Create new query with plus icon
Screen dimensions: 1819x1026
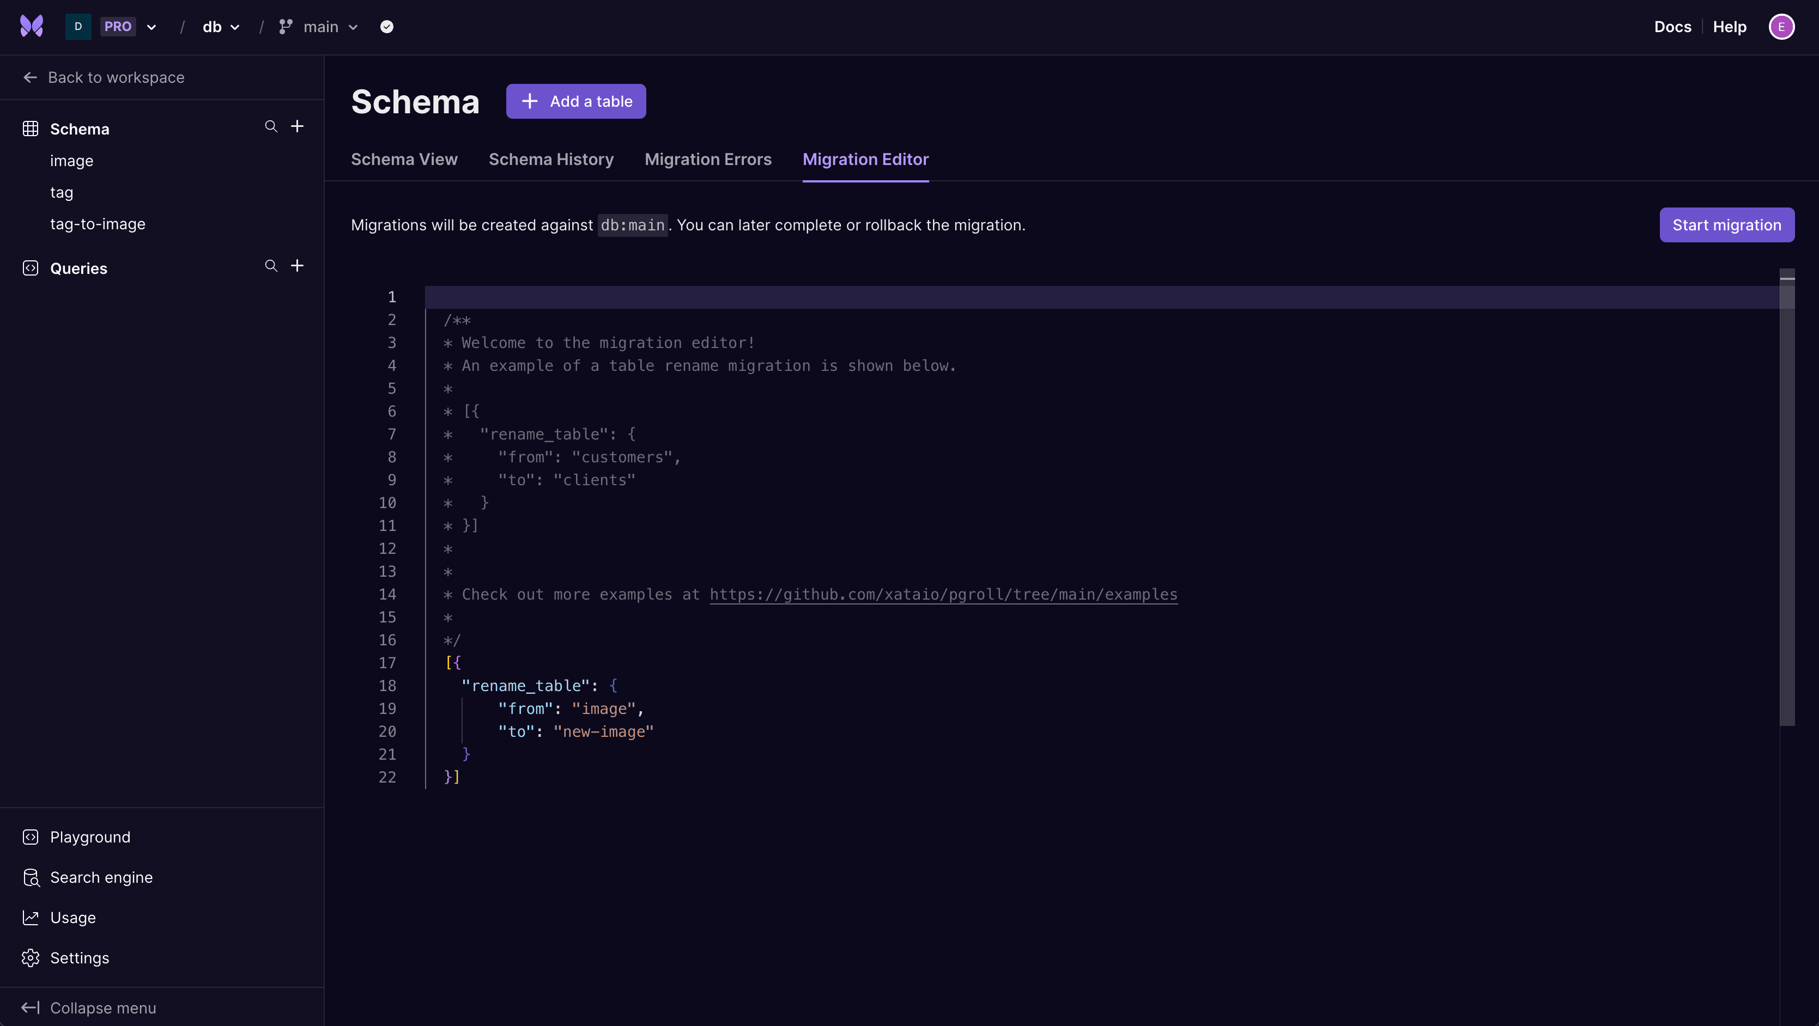click(x=298, y=266)
